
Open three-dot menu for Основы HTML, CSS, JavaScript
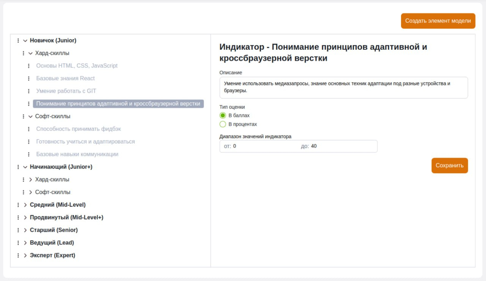(x=28, y=66)
